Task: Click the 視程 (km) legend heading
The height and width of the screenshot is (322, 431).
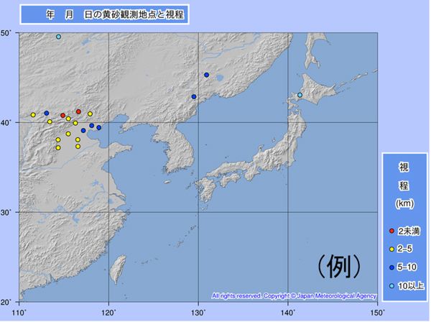Action: (403, 185)
